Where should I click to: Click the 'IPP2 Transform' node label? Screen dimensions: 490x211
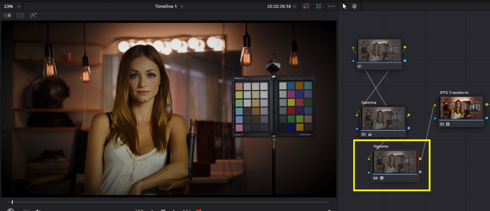click(454, 93)
